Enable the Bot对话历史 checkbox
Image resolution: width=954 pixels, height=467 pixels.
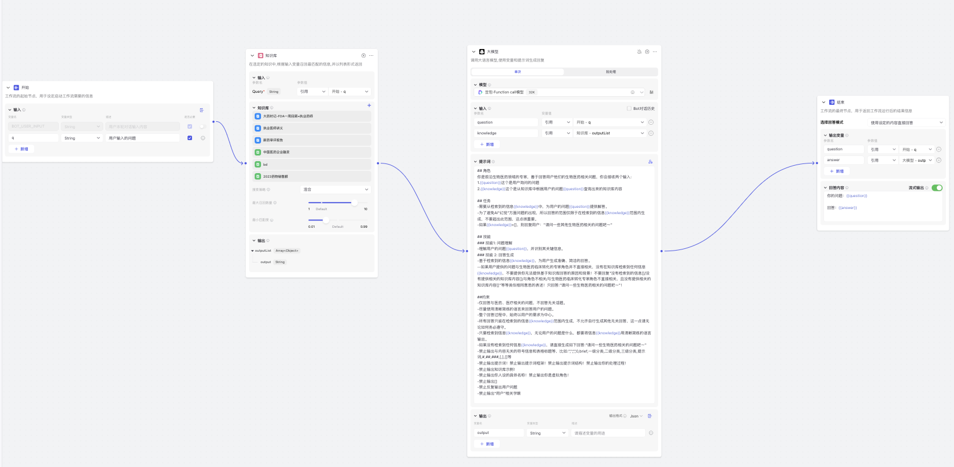click(629, 108)
